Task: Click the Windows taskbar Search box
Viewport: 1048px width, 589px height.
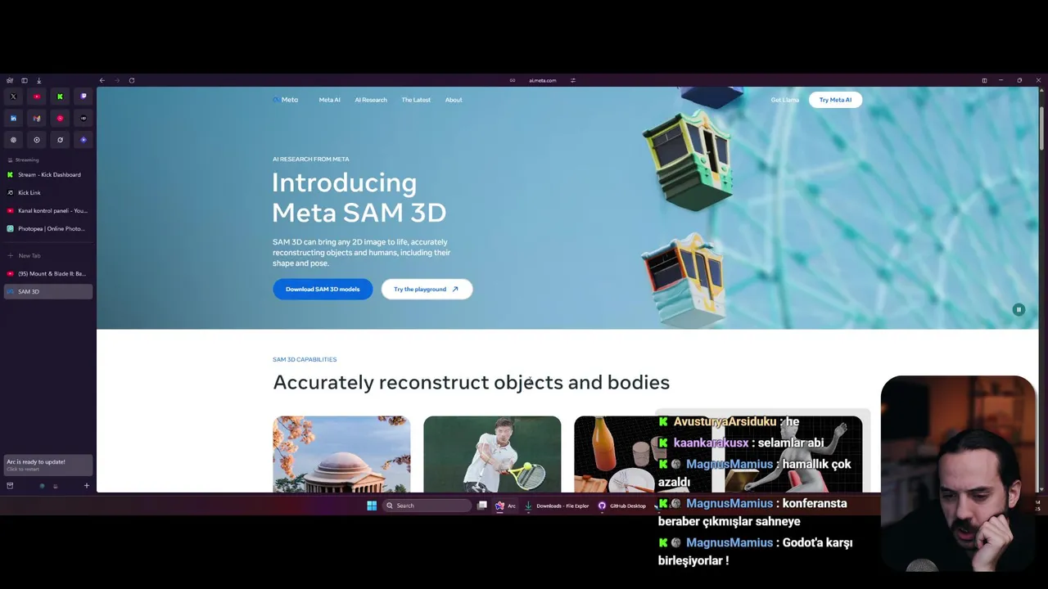Action: tap(427, 506)
